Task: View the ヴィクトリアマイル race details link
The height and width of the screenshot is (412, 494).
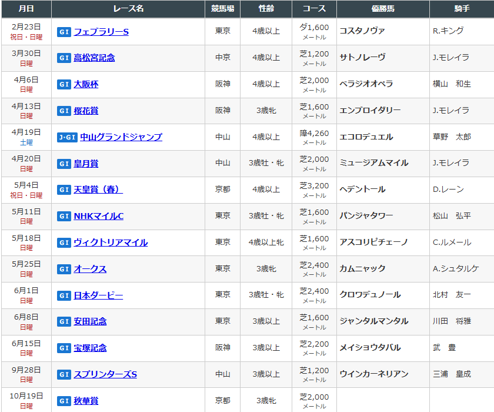Action: click(x=111, y=242)
